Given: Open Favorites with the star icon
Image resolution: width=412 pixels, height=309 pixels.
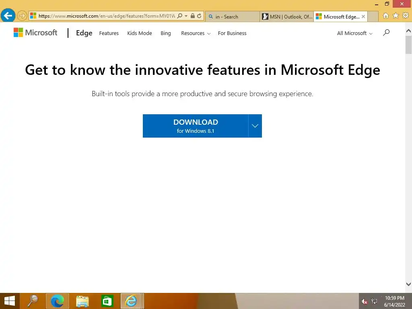Looking at the screenshot, I should (396, 16).
